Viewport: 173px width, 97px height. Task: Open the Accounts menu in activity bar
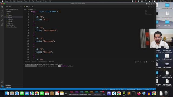[x=2, y=82]
